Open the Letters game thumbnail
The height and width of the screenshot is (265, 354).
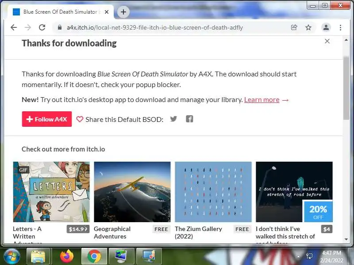click(51, 192)
